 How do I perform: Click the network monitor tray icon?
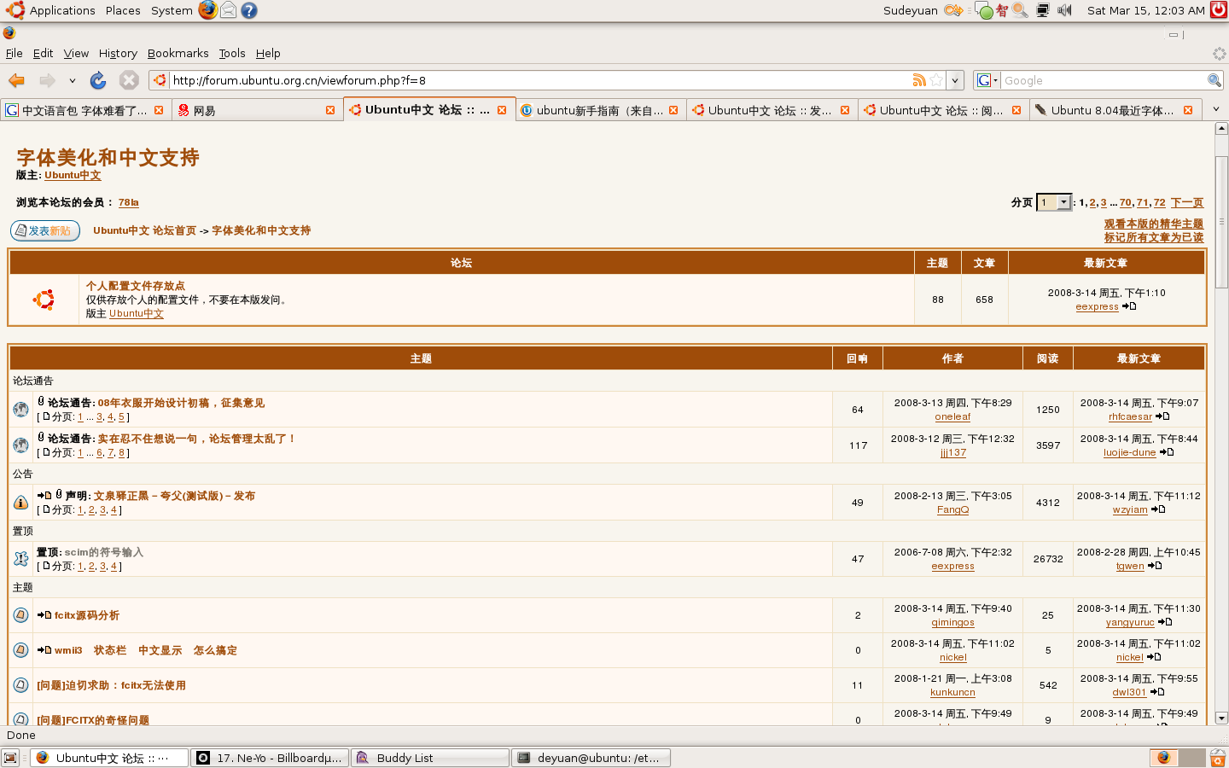coord(1043,10)
